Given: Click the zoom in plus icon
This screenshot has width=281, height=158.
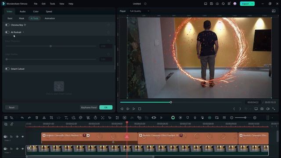Looking at the screenshot, I should [x=255, y=118].
